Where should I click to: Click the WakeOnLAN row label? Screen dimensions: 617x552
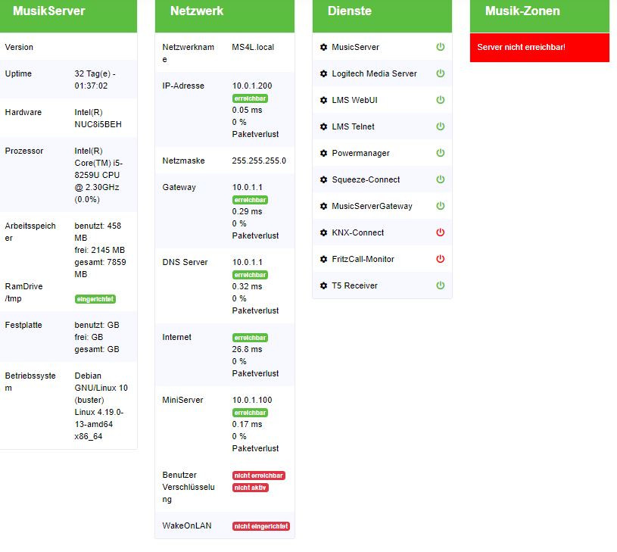[186, 525]
